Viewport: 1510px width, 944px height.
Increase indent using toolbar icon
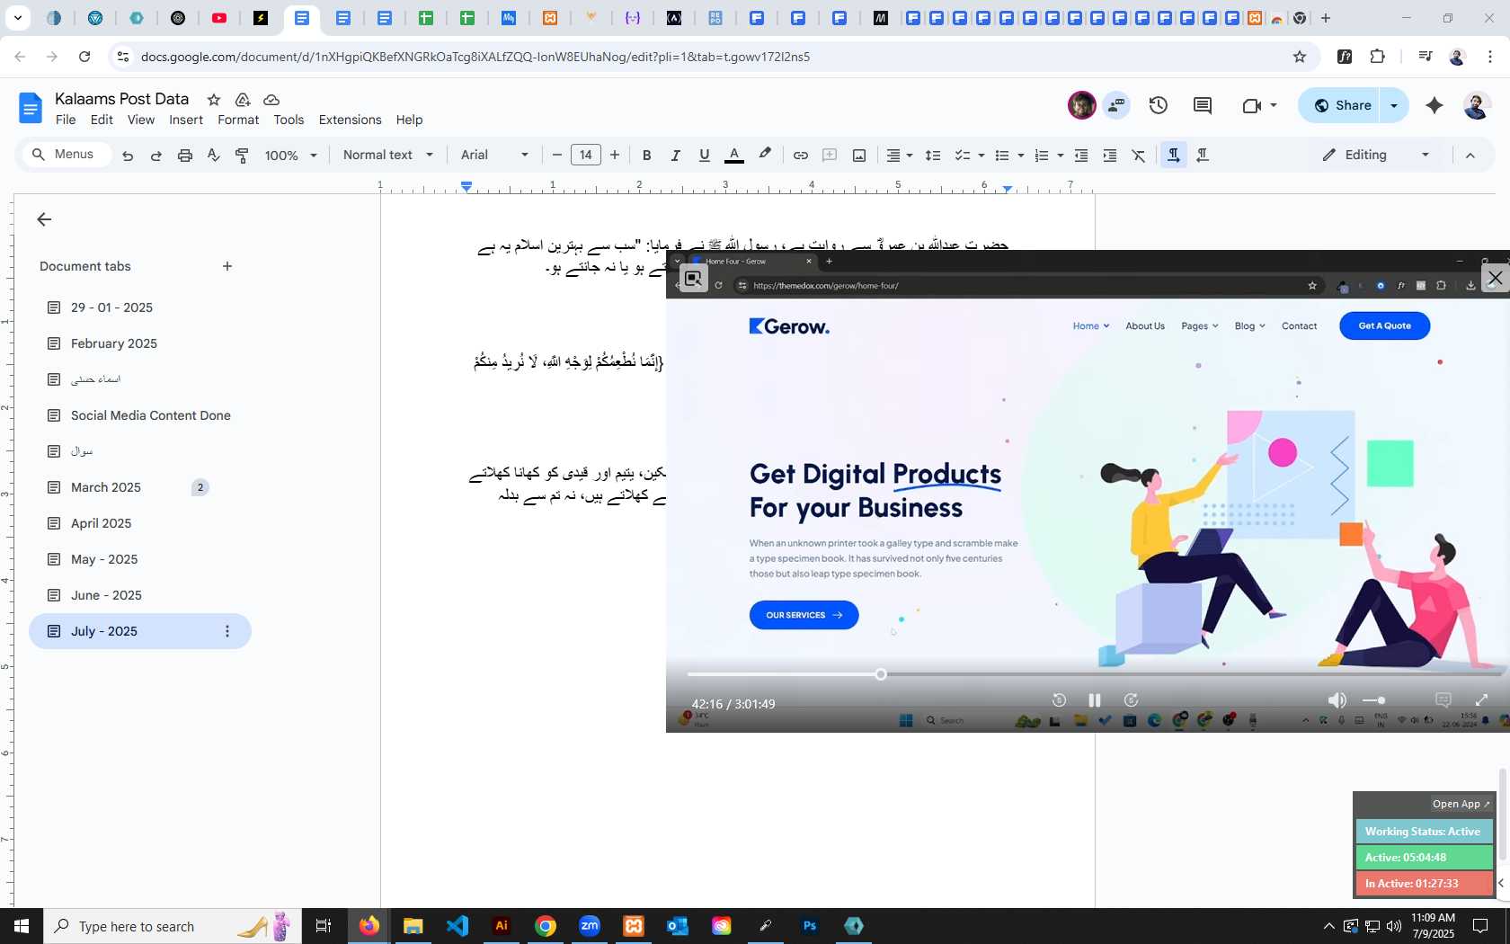point(1110,156)
